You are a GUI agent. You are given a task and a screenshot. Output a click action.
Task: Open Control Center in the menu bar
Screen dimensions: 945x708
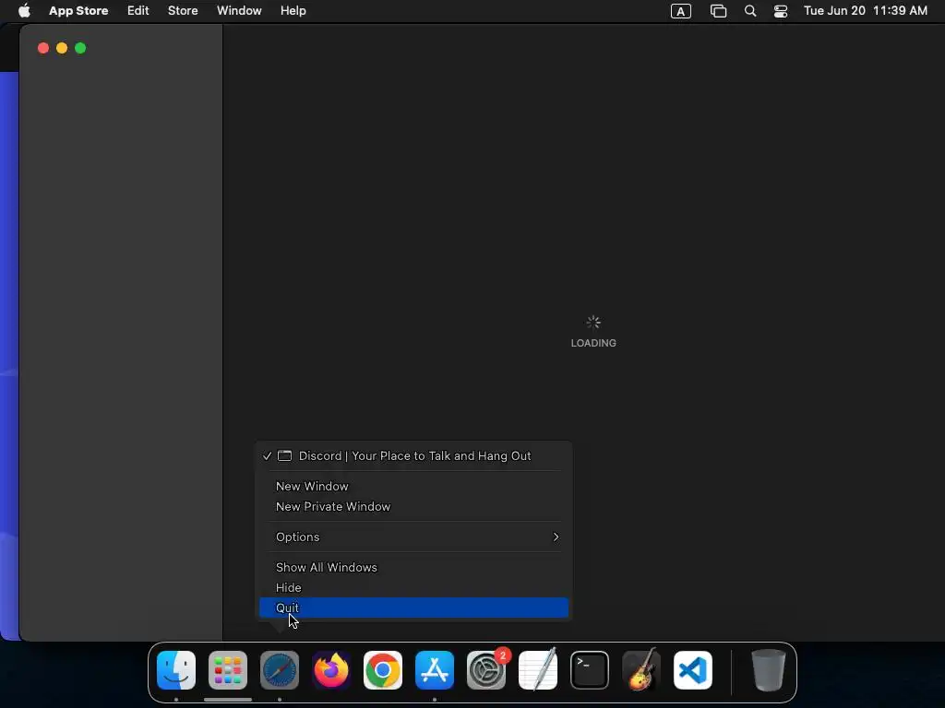[x=781, y=11]
